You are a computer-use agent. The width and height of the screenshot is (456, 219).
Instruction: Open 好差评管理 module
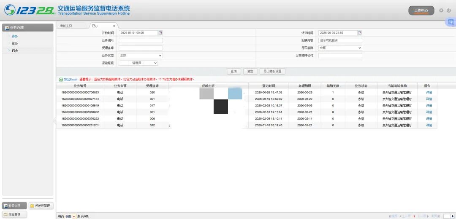coord(41,206)
